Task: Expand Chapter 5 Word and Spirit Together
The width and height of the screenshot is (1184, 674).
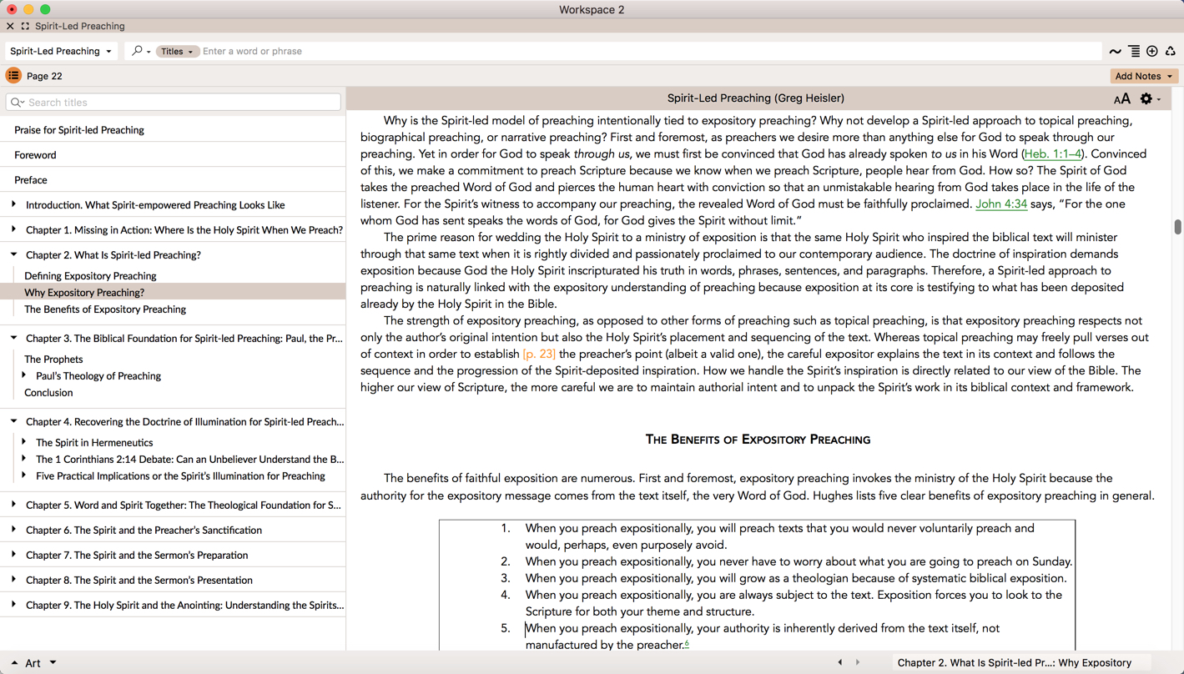Action: tap(13, 505)
